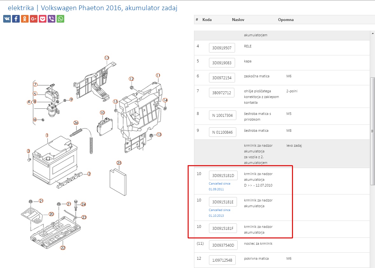Share via Odnoklassniki orange icon

pos(25,19)
